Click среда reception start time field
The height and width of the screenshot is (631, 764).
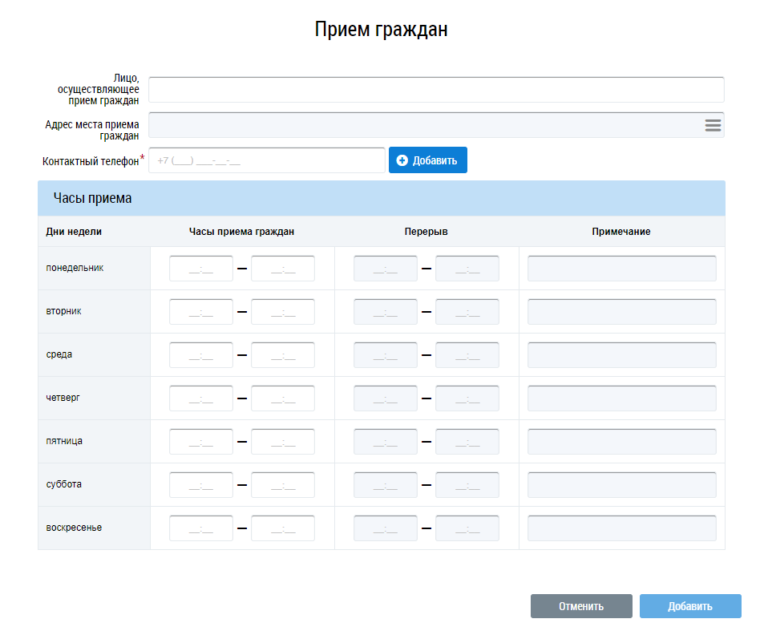click(201, 355)
